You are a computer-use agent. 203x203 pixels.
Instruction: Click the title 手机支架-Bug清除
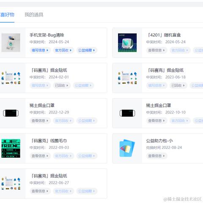[47, 35]
